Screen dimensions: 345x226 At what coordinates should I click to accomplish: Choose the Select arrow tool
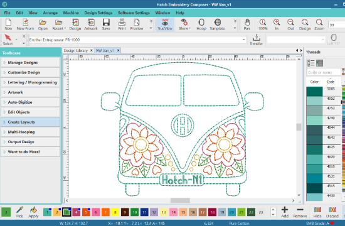[8, 40]
